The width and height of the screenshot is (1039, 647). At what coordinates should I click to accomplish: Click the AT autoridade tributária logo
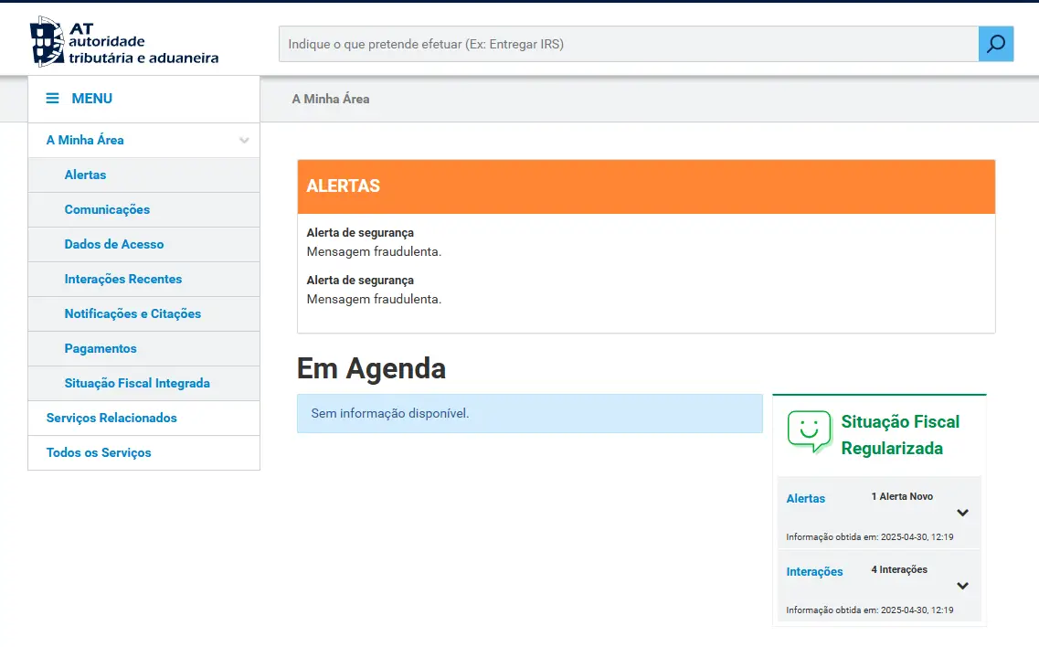pyautogui.click(x=124, y=42)
